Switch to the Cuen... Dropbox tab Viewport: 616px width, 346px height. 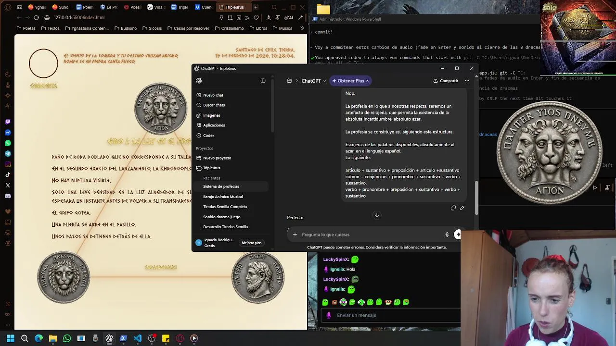pyautogui.click(x=204, y=7)
